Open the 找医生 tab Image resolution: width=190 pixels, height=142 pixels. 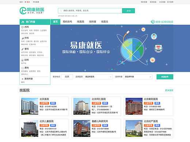105,22
